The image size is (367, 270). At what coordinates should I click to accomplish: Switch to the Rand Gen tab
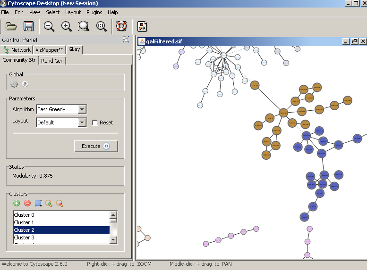53,61
